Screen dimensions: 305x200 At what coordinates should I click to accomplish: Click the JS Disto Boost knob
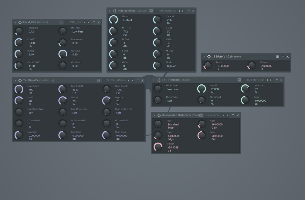click(x=208, y=65)
